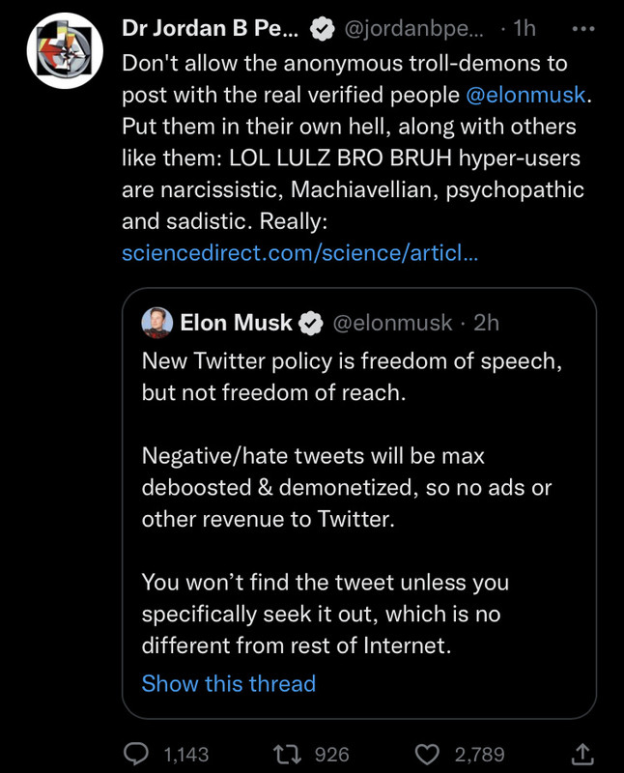Click the three-dot more options icon
Image resolution: width=624 pixels, height=773 pixels.
(x=584, y=29)
